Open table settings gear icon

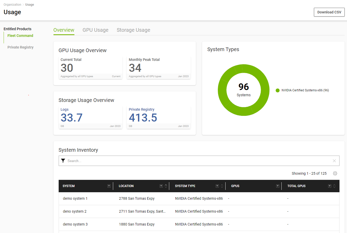335,173
